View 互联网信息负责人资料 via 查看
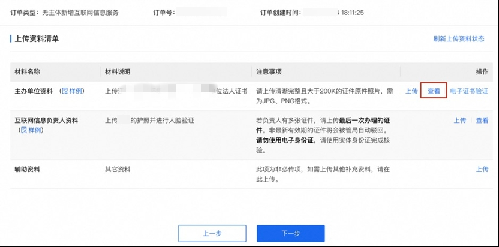 (x=482, y=121)
